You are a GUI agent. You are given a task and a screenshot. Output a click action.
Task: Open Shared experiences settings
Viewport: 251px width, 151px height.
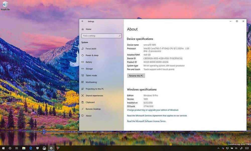click(83, 96)
